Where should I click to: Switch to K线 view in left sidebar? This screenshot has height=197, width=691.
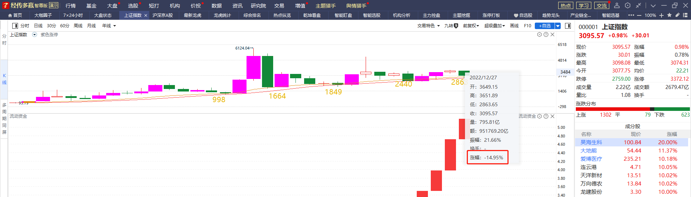4,79
